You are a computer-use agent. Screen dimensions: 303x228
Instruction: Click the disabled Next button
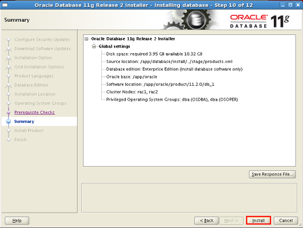pos(231,220)
